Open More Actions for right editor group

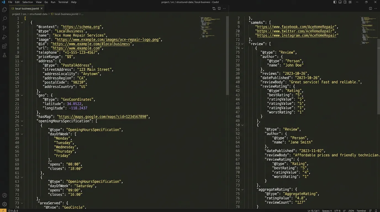point(376,9)
